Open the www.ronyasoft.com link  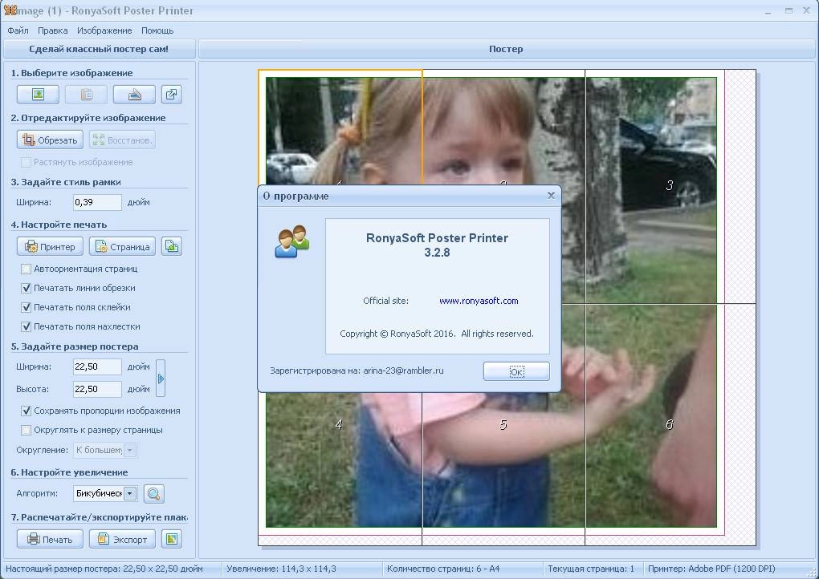point(479,301)
